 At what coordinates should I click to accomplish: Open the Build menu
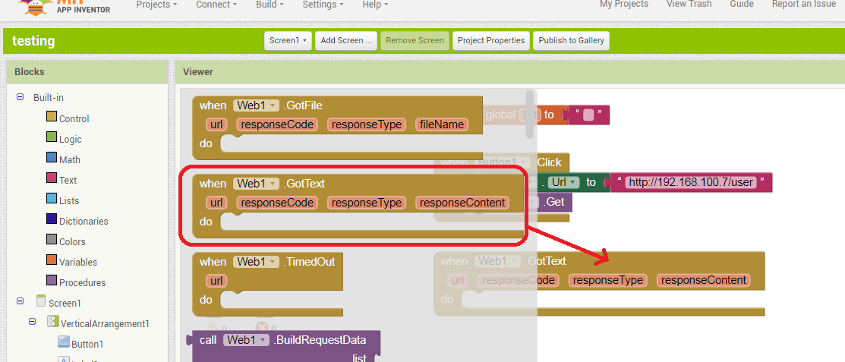point(270,5)
